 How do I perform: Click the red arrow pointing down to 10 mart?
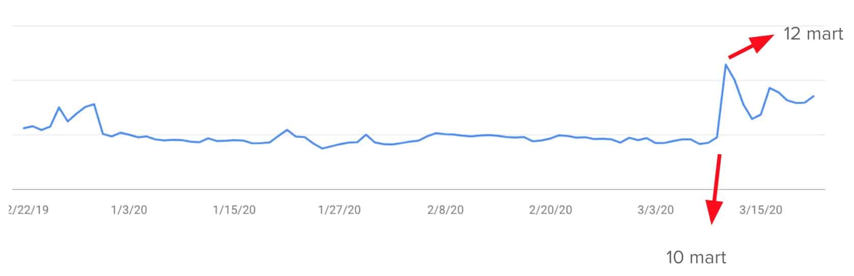[715, 188]
